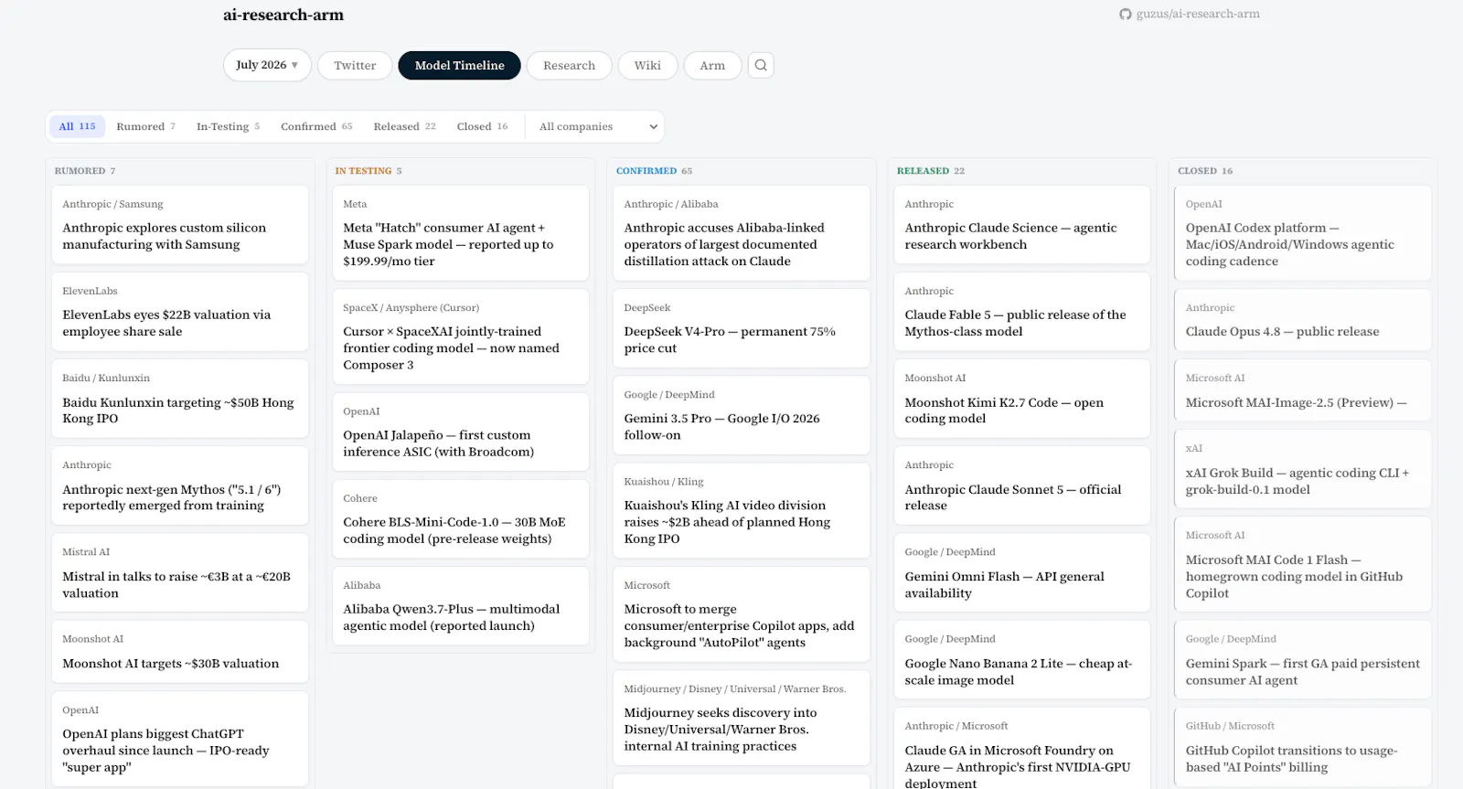Viewport: 1463px width, 789px height.
Task: Click the CONFIRMED 65 column header
Action: point(654,171)
